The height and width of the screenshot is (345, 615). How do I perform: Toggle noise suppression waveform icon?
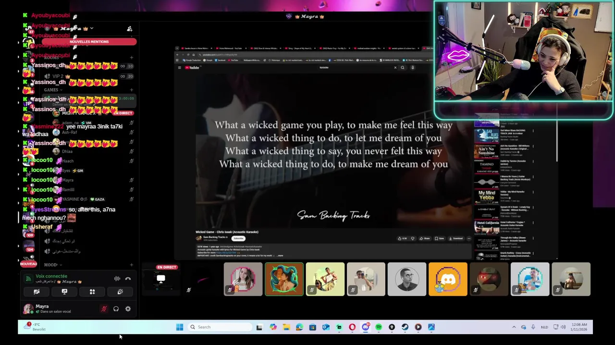pyautogui.click(x=117, y=278)
